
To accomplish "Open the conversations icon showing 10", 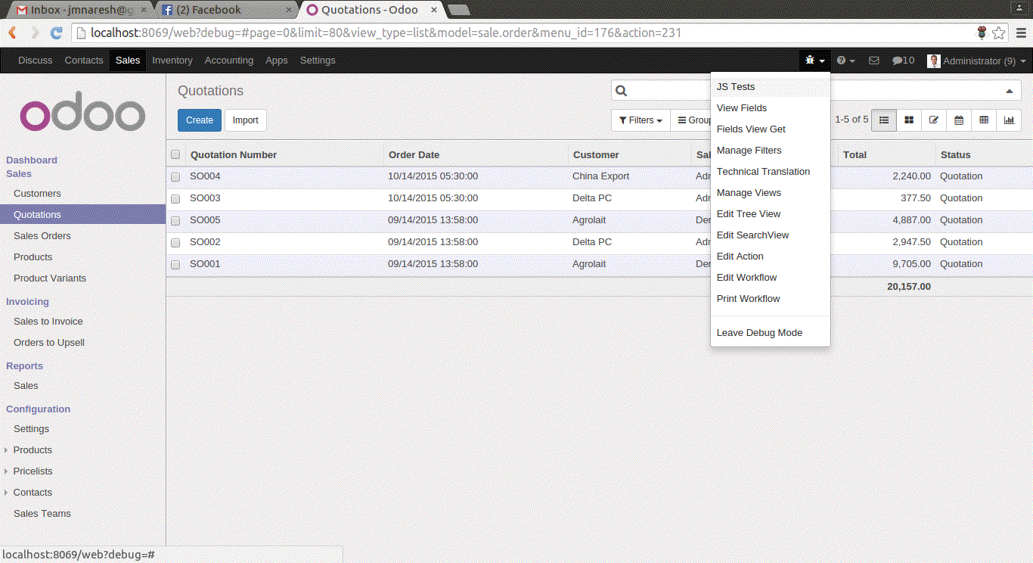I will [903, 61].
